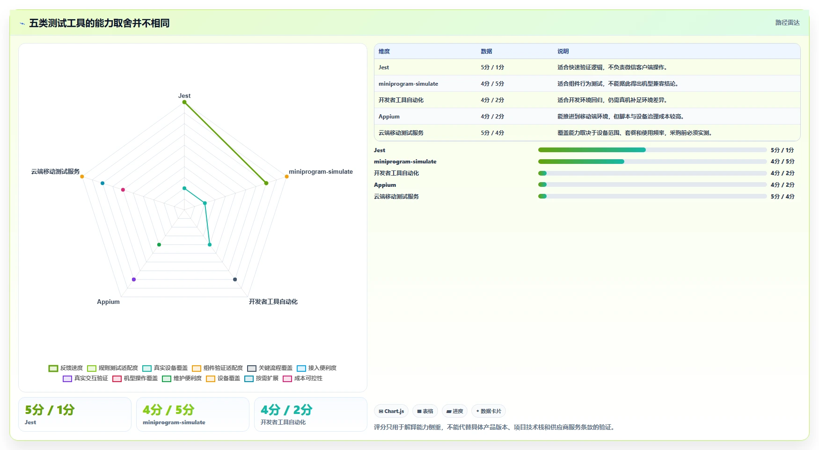Select the Jest row in the table

click(x=587, y=67)
